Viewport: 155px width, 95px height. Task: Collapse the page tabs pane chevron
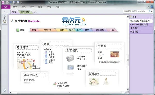click(152, 17)
